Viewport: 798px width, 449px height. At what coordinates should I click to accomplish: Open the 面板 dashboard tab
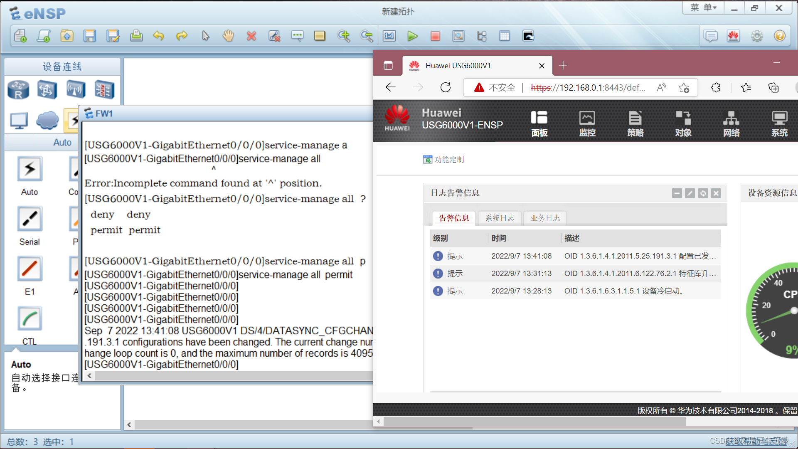pos(539,123)
